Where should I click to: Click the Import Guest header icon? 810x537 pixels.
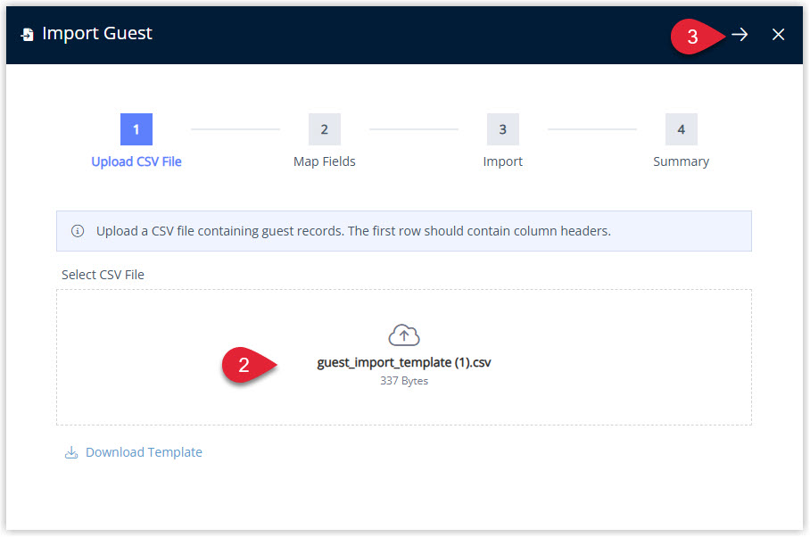[x=28, y=35]
